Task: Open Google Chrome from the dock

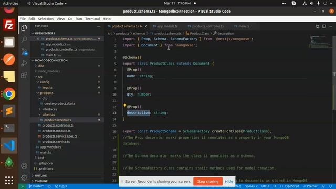Action: 9,94
